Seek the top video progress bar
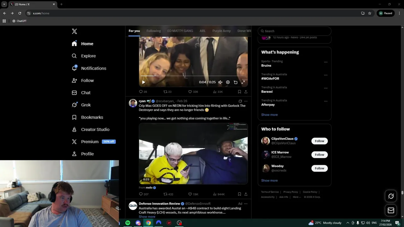The height and width of the screenshot is (227, 404). click(193, 76)
